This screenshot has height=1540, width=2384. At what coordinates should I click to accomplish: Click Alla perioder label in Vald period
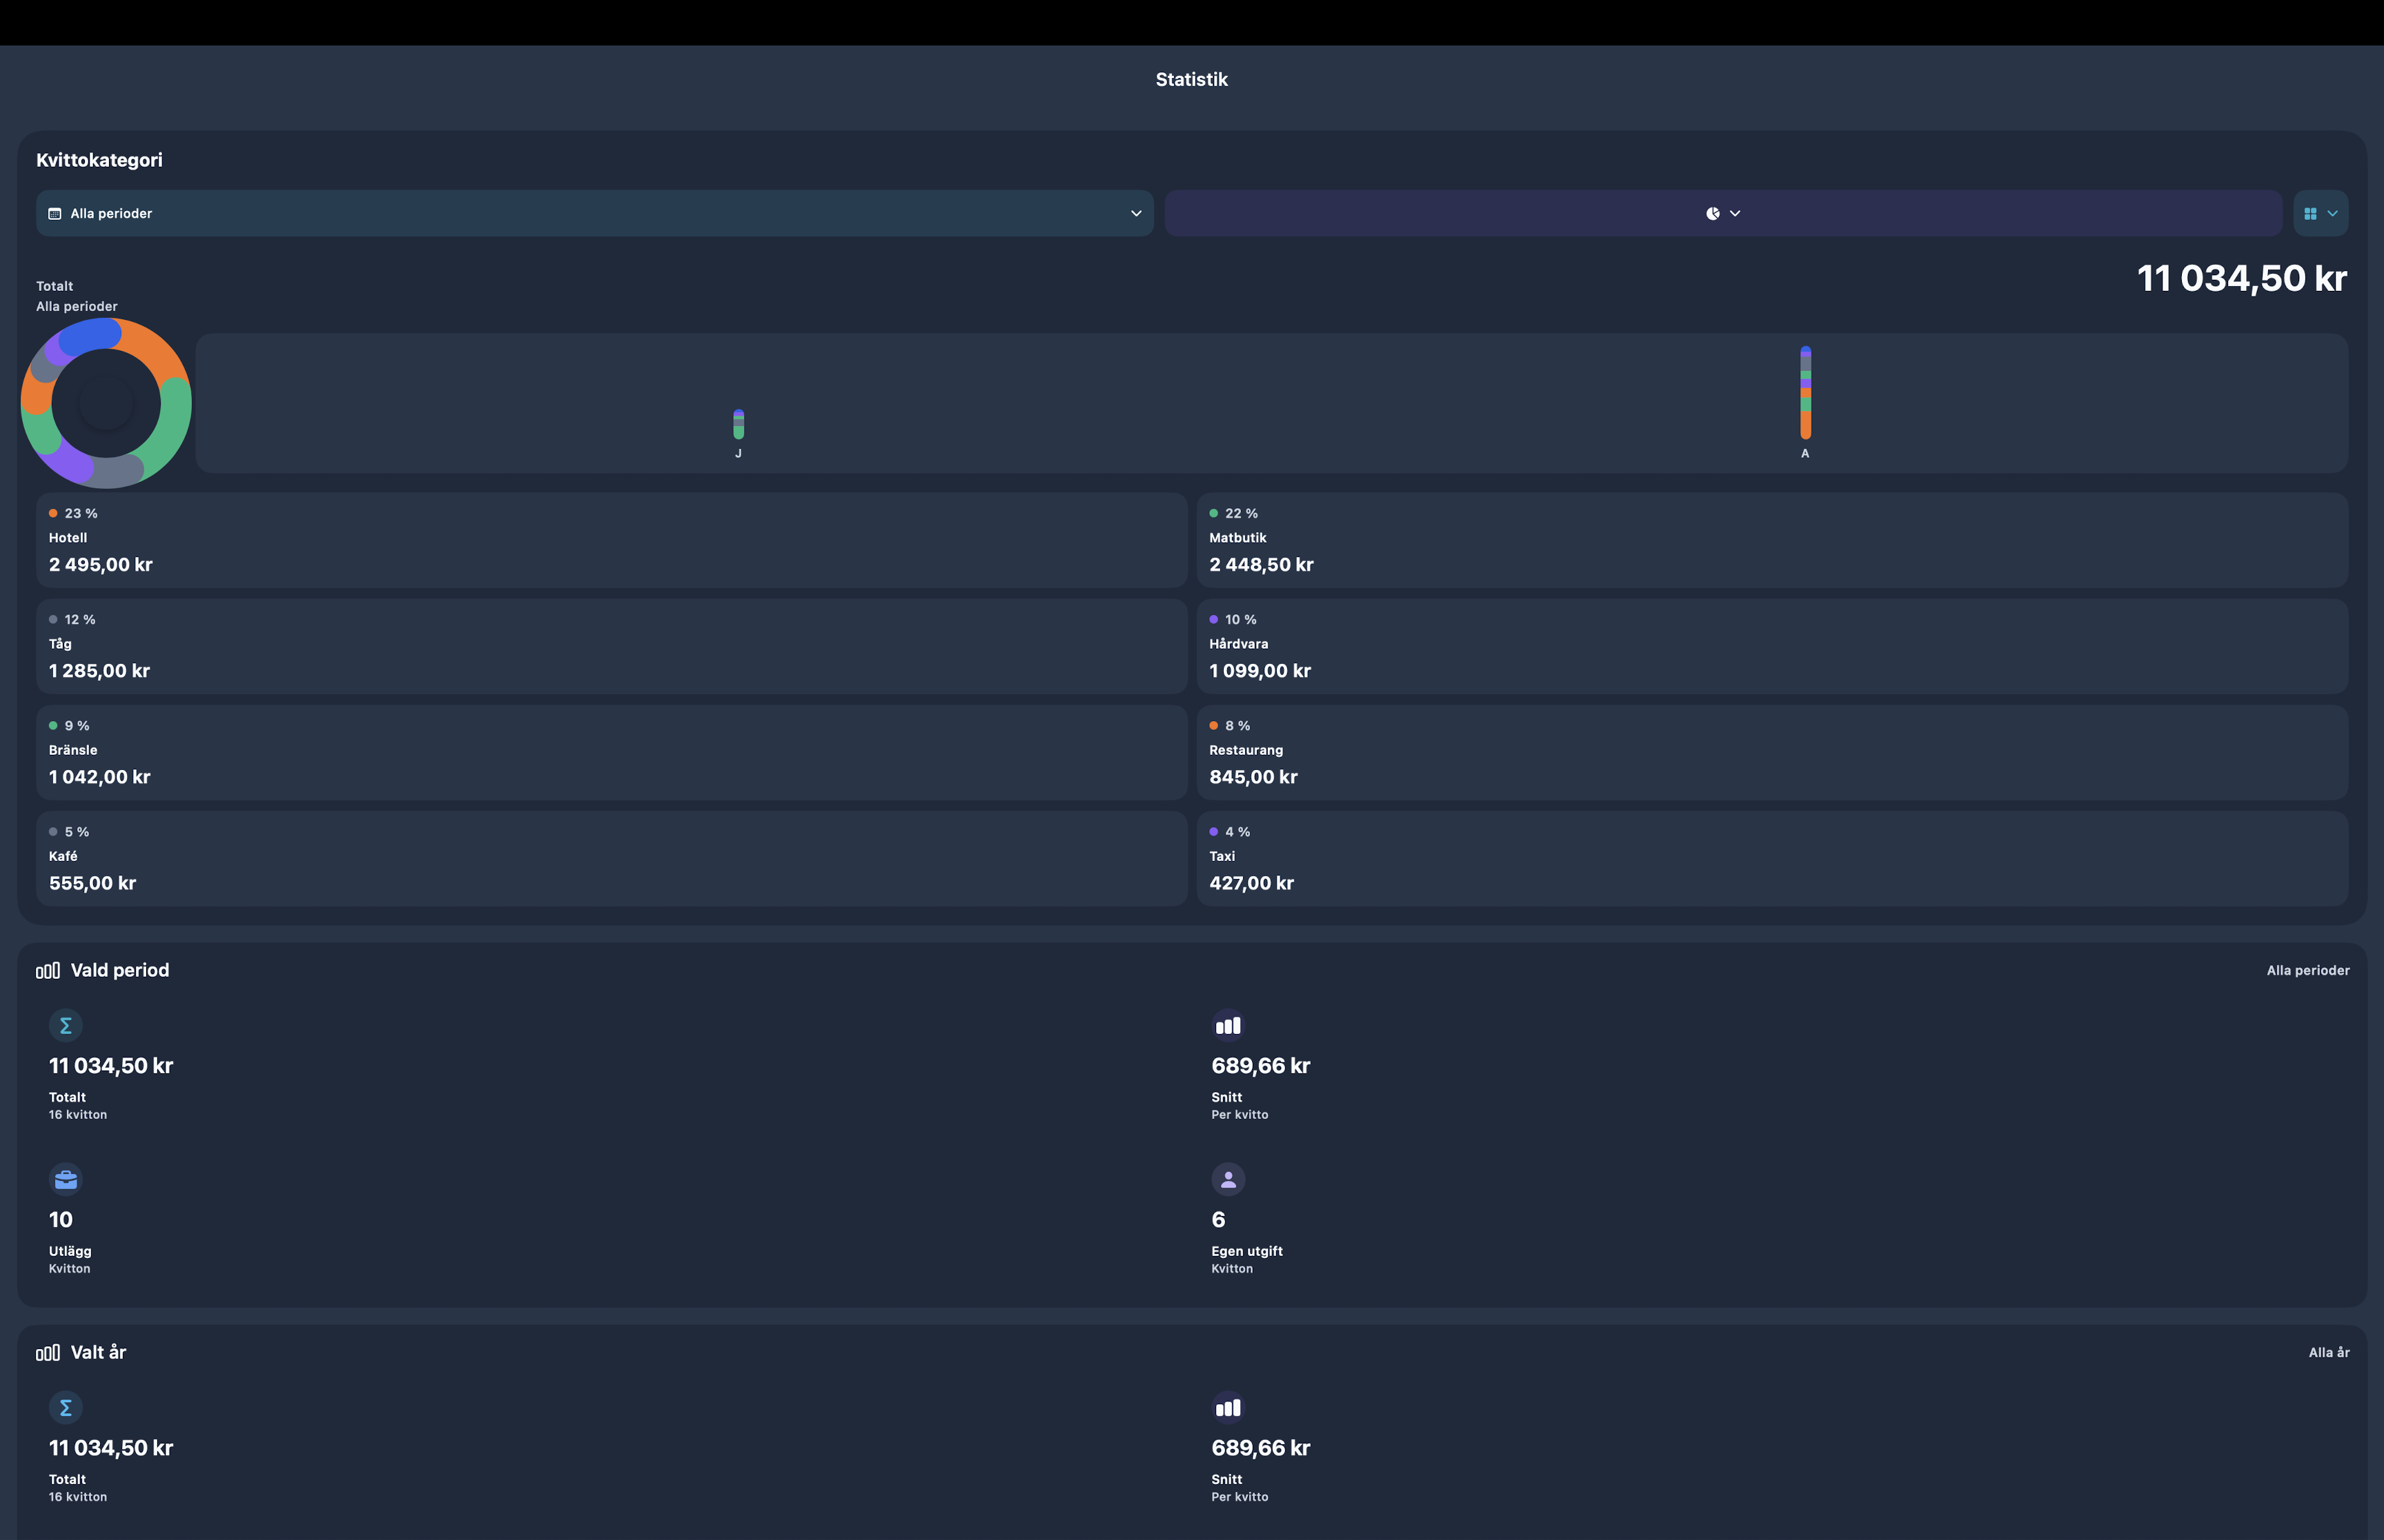pyautogui.click(x=2308, y=970)
